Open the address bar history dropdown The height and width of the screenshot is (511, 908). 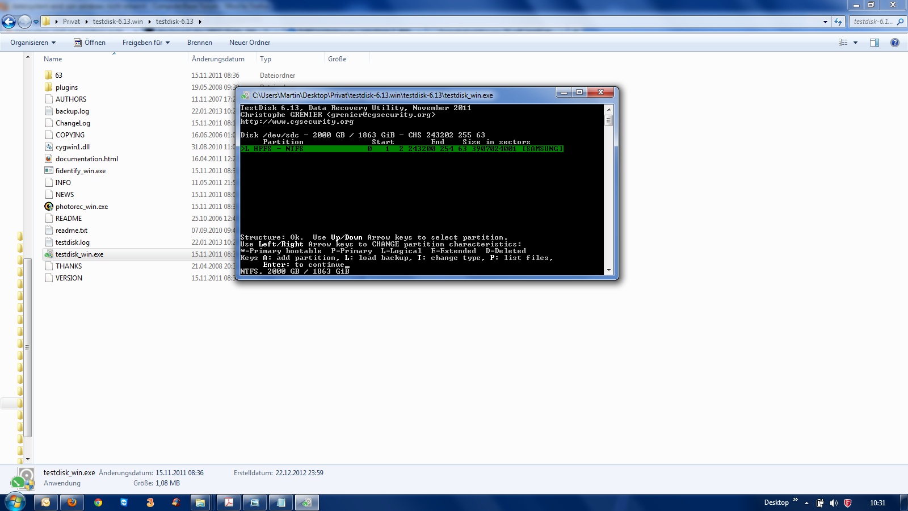tap(825, 22)
